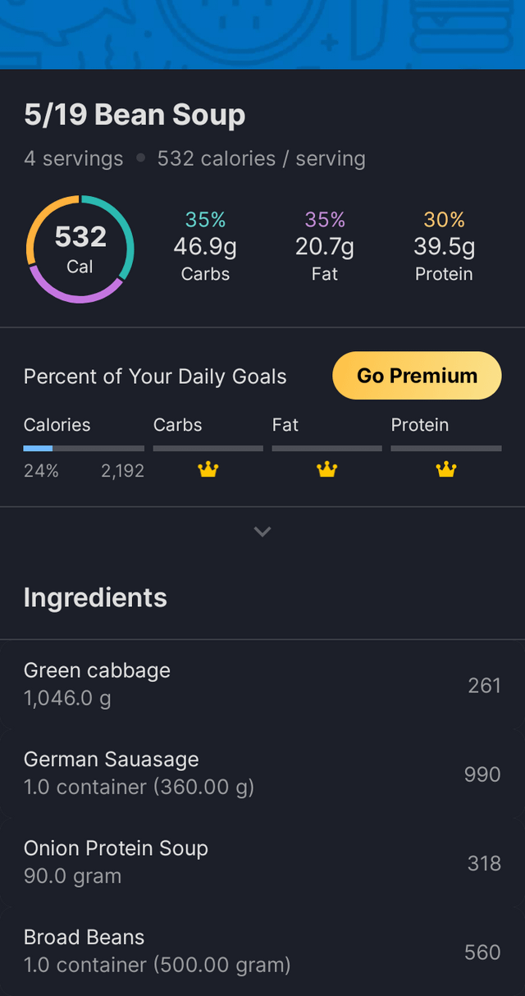This screenshot has width=525, height=996.
Task: Tap the 39.5g Protein macro value
Action: coord(444,246)
